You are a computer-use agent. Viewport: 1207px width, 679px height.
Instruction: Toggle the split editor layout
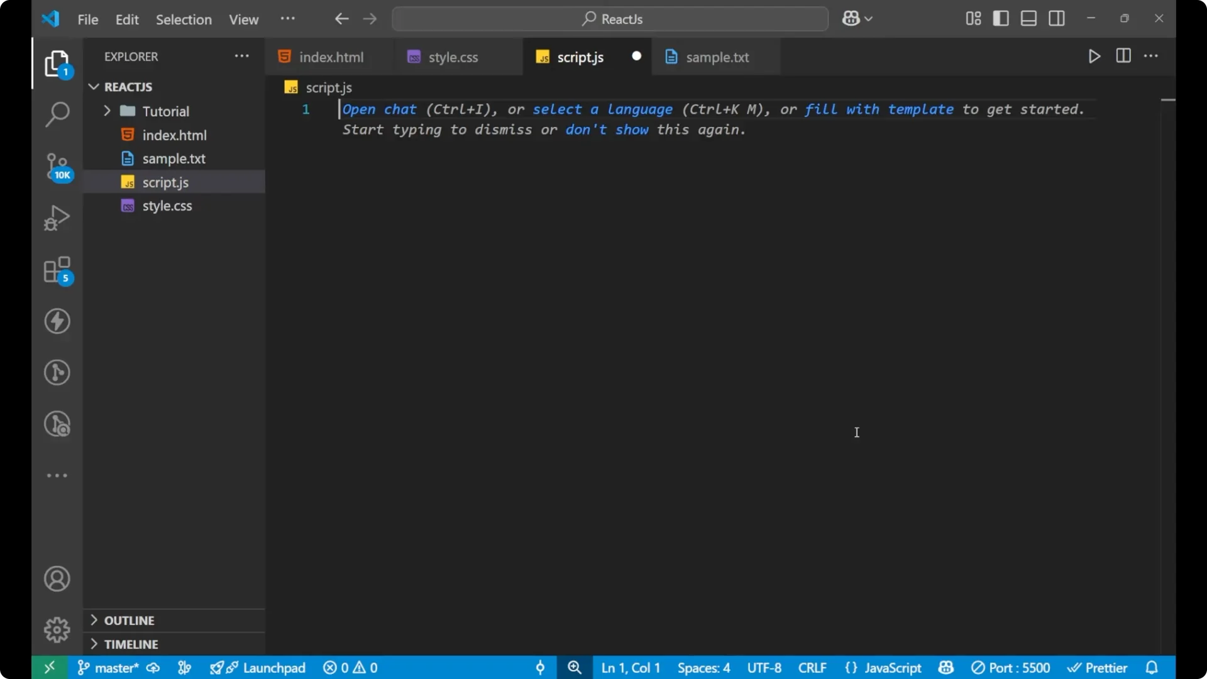[x=1123, y=56]
